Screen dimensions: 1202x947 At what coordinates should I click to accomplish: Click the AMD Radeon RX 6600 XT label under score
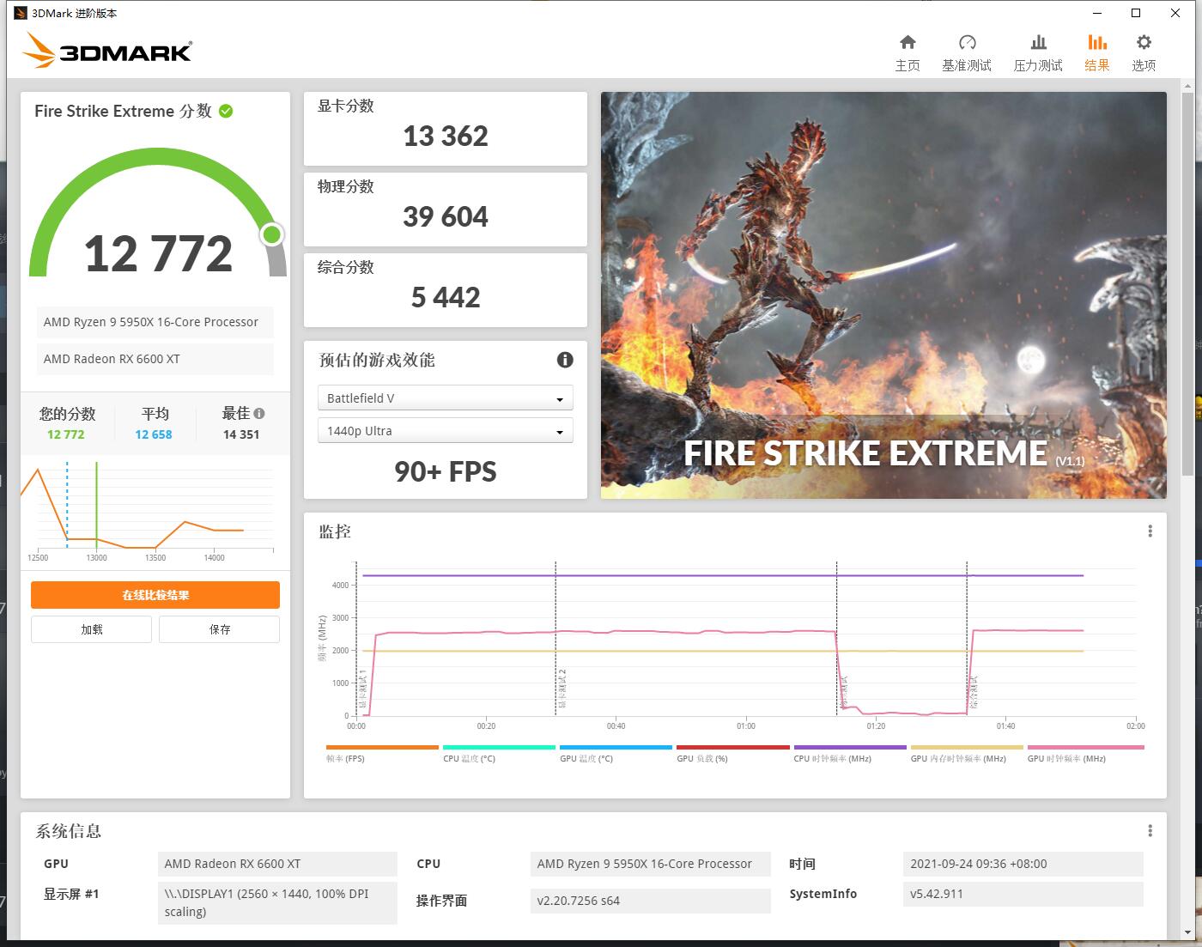(x=155, y=359)
